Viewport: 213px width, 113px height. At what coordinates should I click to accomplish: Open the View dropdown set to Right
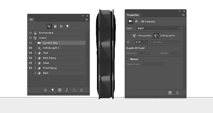coord(159,28)
